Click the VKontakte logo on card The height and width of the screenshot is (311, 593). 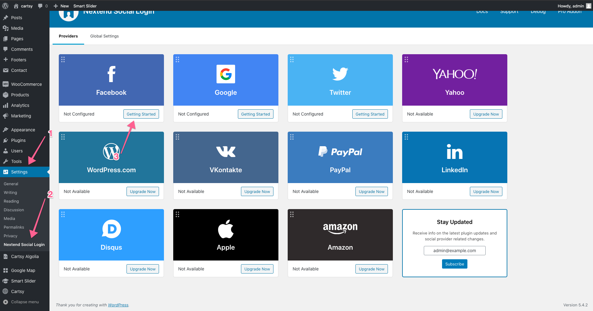(x=226, y=151)
